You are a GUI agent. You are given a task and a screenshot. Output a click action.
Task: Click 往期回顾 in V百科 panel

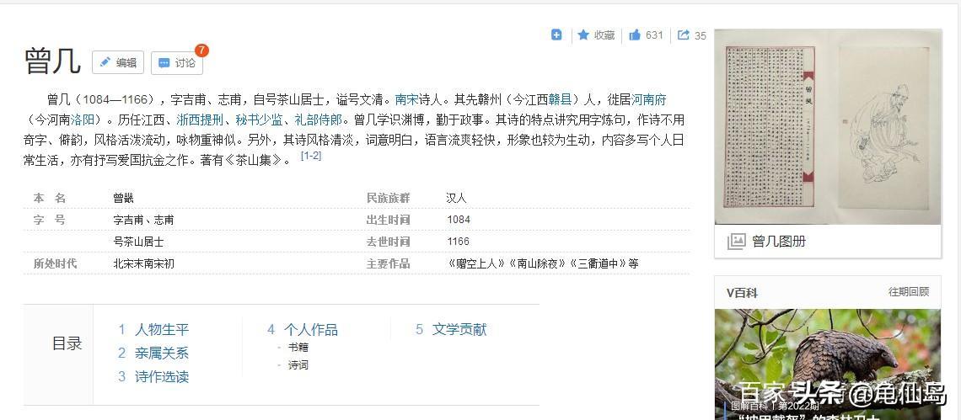pyautogui.click(x=908, y=292)
